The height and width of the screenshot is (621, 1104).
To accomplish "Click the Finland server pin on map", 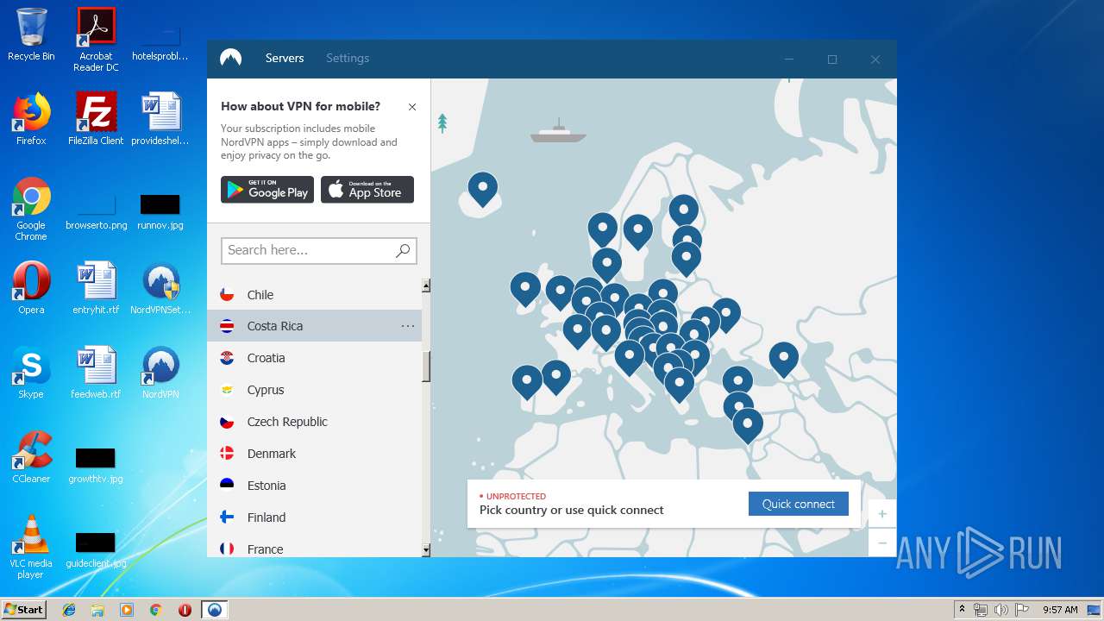I will [x=684, y=210].
